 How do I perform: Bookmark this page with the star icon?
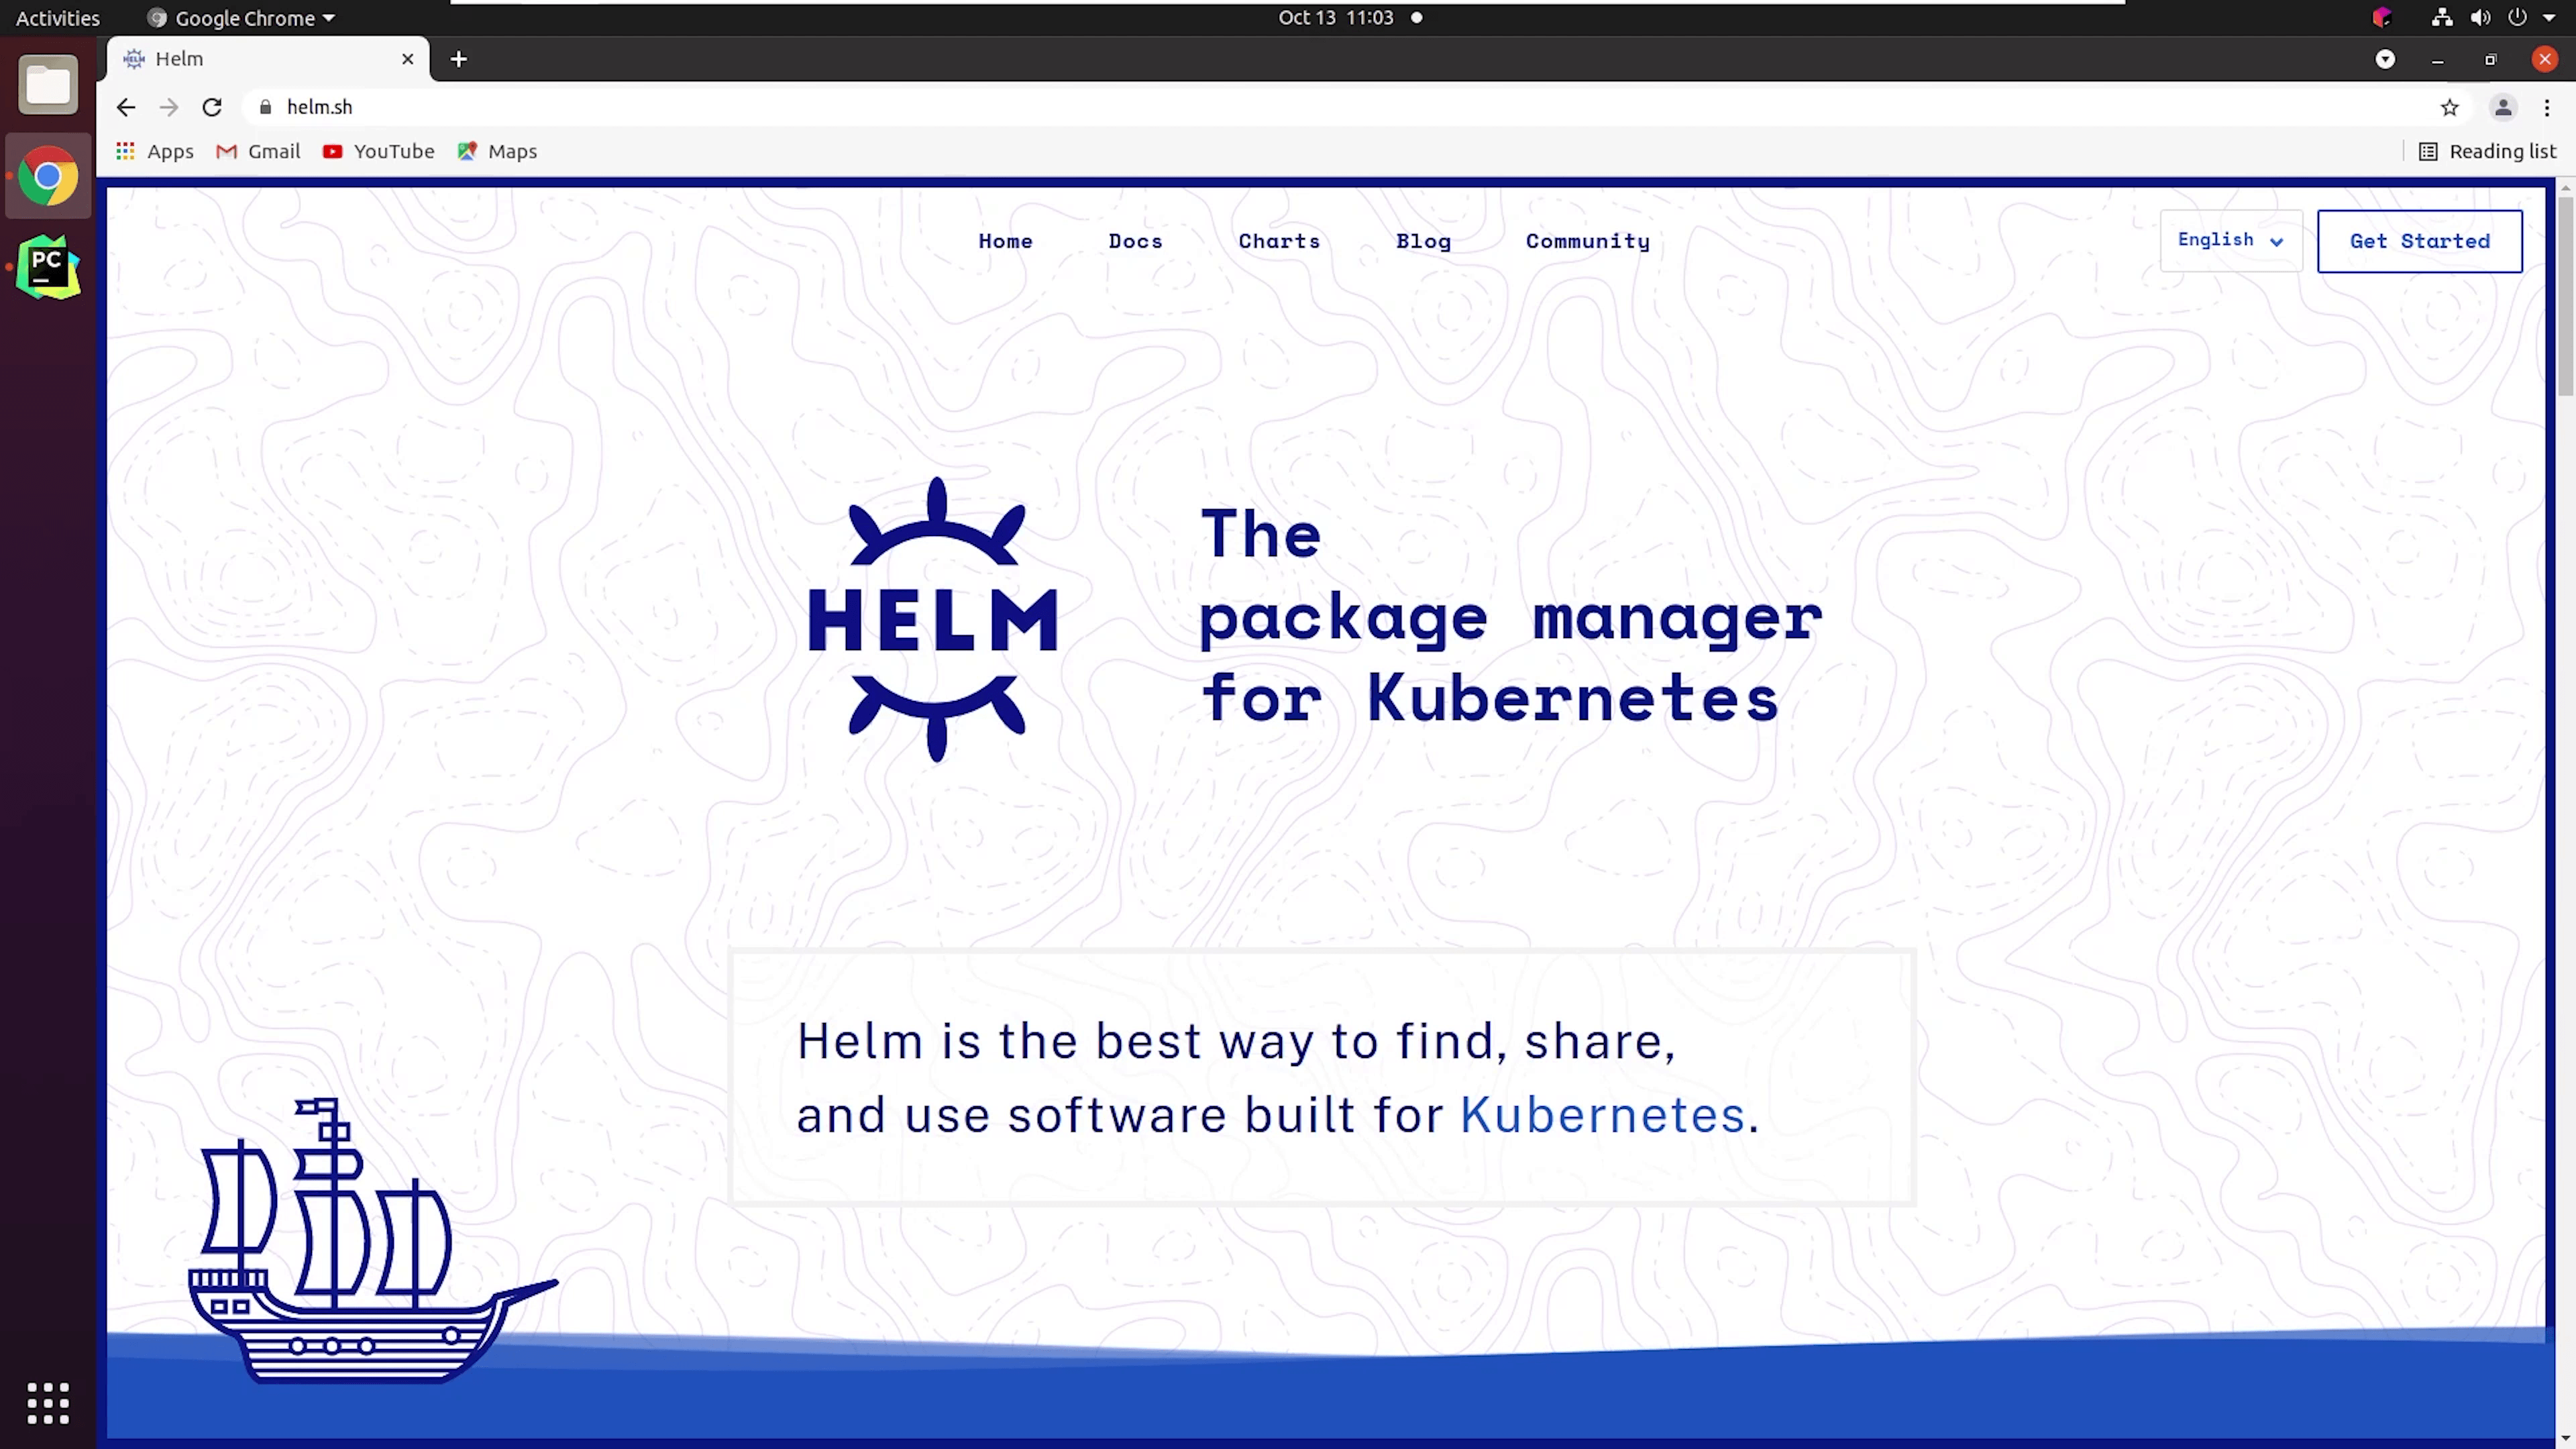pyautogui.click(x=2449, y=107)
